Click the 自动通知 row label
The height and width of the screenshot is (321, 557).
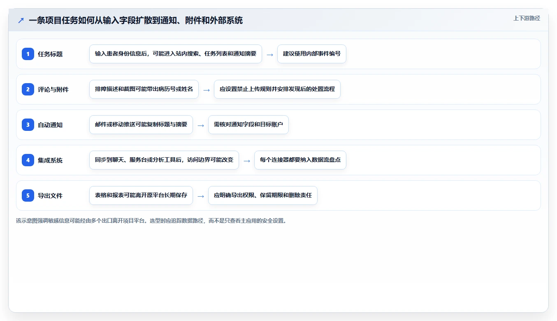pos(50,125)
